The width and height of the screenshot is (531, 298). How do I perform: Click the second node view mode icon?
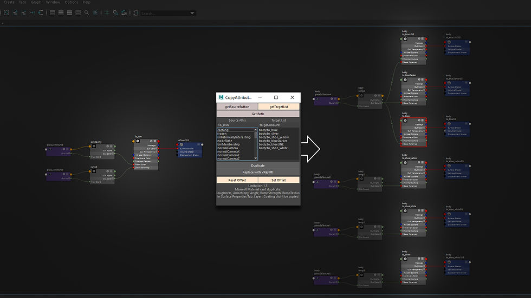tap(61, 13)
